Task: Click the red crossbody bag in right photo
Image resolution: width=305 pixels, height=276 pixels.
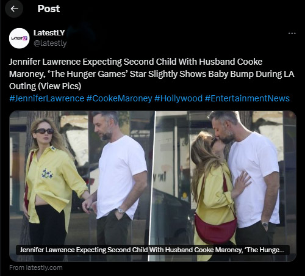Action: click(x=215, y=228)
